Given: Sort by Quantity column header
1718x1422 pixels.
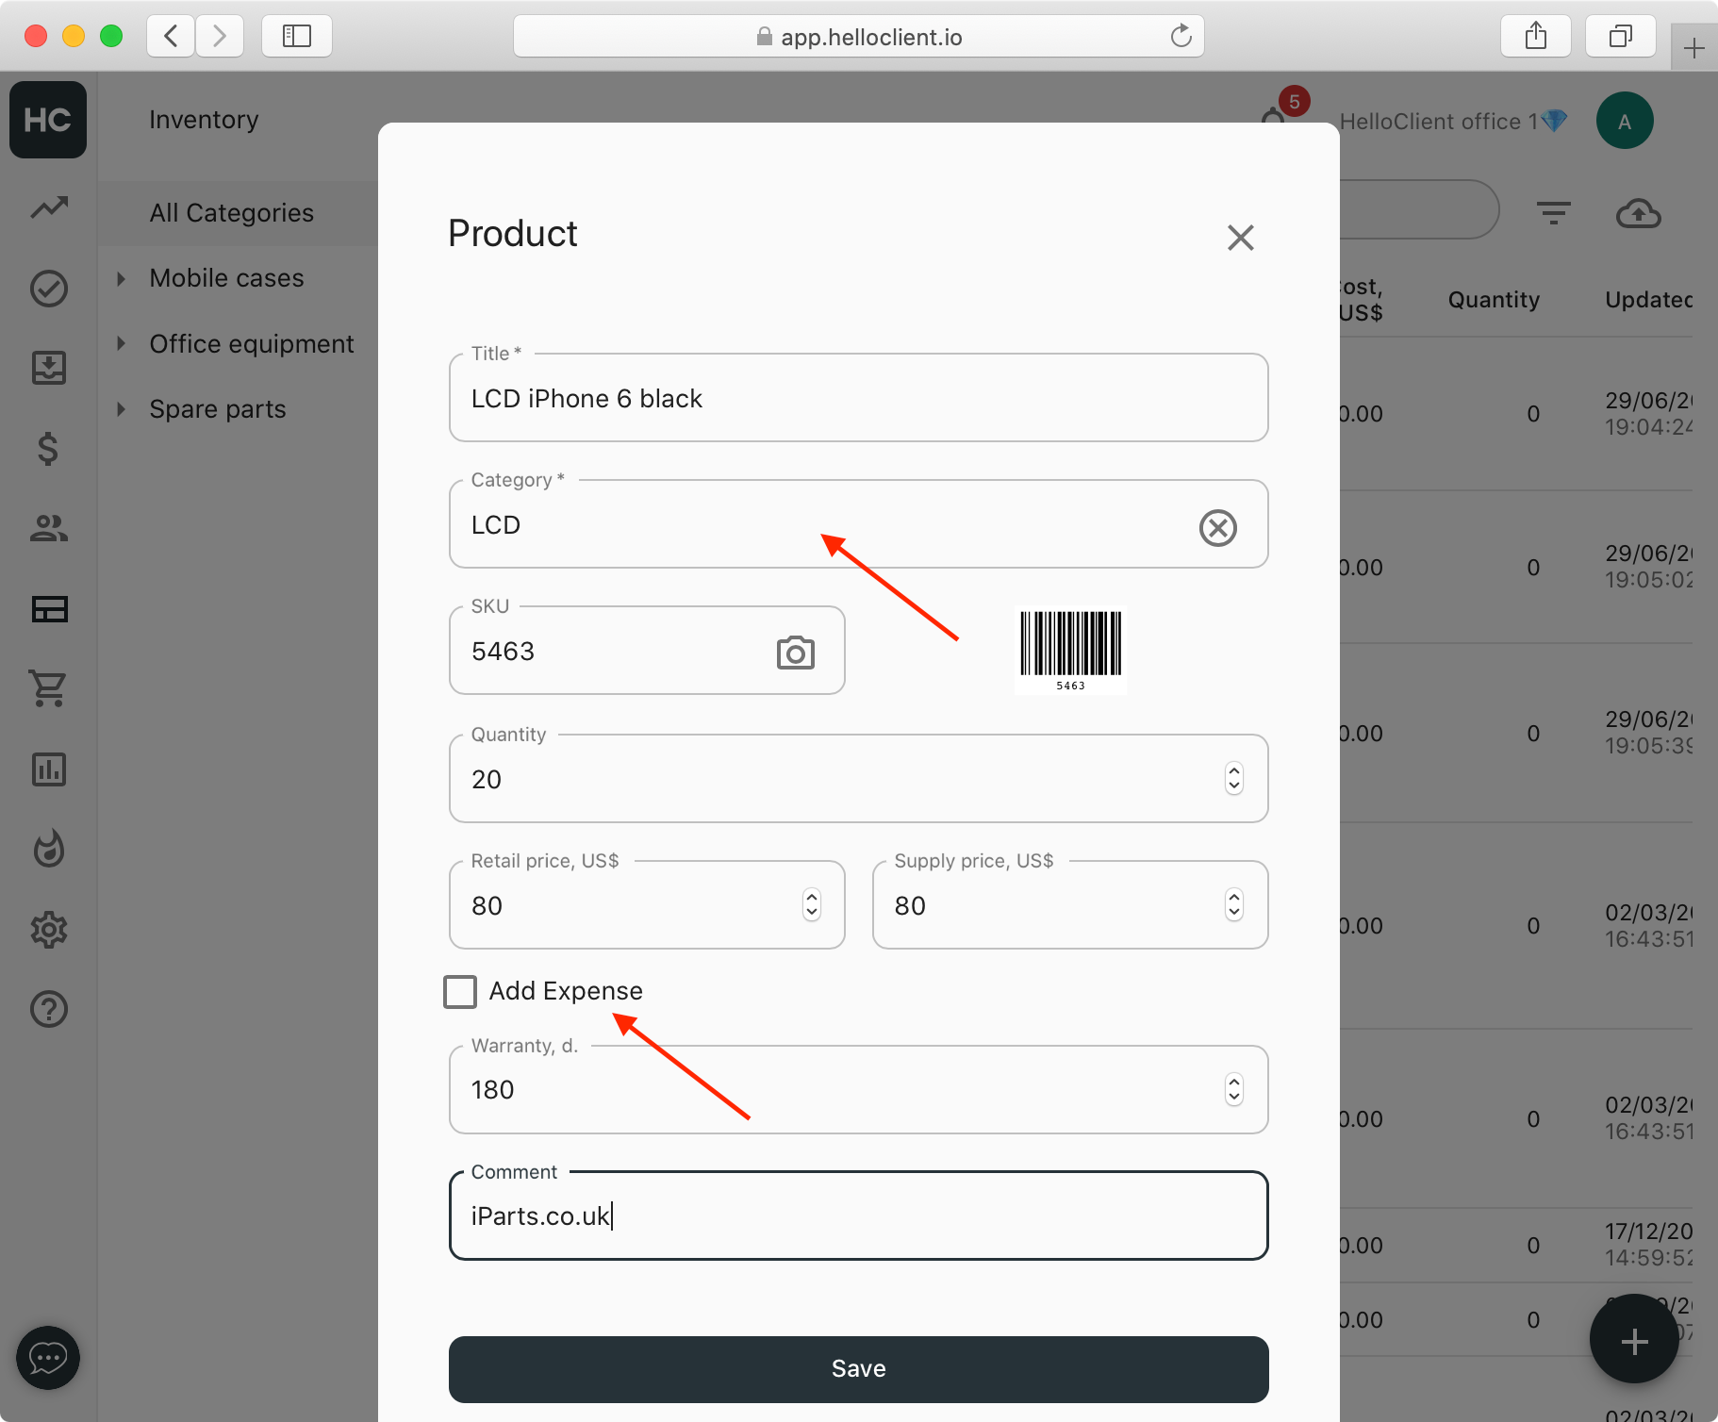Looking at the screenshot, I should coord(1494,300).
